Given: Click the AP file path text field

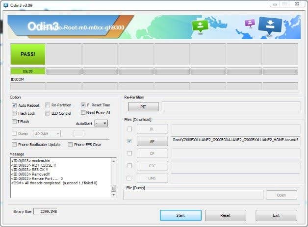Looking at the screenshot, I should tap(234, 141).
